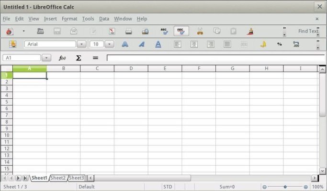Click the Arial font name box

pos(50,44)
